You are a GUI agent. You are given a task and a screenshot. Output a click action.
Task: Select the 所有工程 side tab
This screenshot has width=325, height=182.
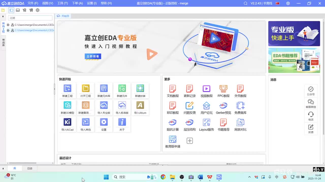(3, 28)
